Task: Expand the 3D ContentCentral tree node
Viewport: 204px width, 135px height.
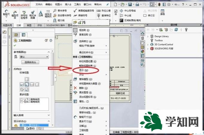Action: pos(148,45)
